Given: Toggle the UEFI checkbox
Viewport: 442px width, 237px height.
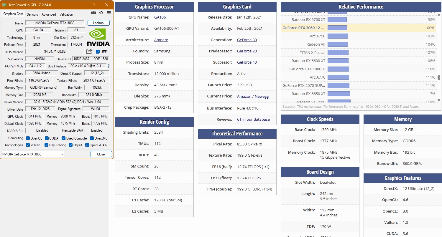Looking at the screenshot, I should tap(98, 52).
